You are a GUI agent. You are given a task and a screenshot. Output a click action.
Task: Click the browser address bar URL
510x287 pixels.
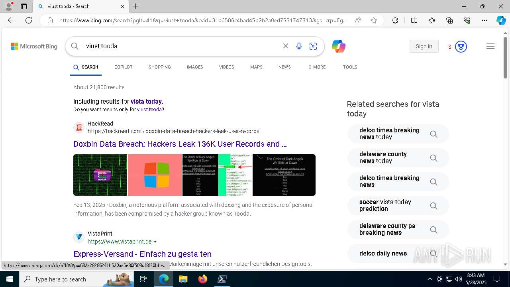203,20
